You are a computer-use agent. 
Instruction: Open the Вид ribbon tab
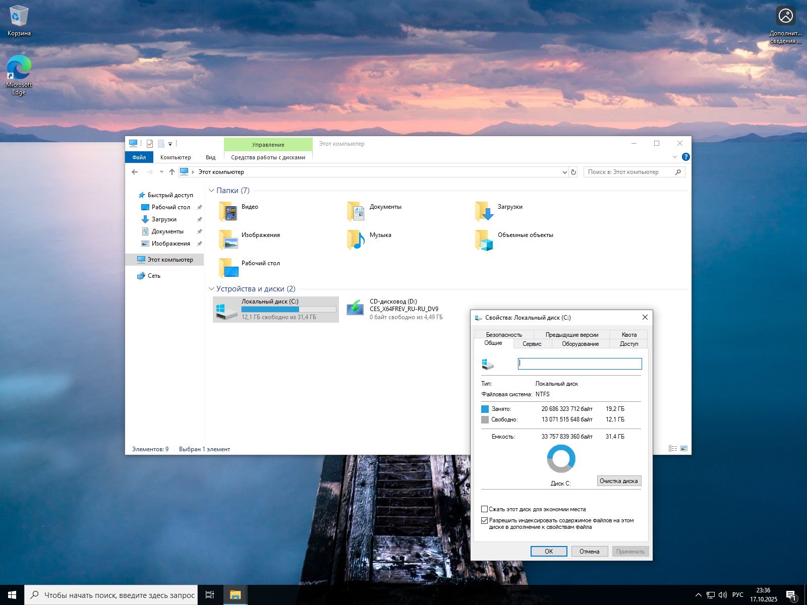click(210, 157)
